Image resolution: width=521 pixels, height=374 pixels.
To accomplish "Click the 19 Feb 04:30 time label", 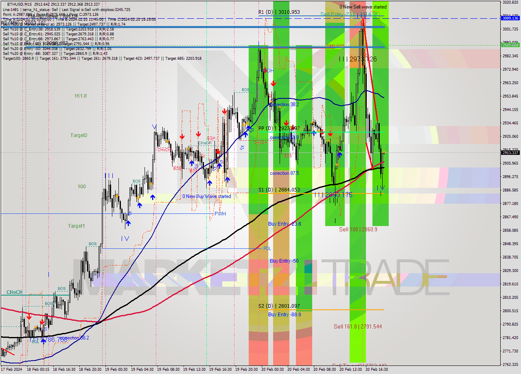I will [x=142, y=370].
